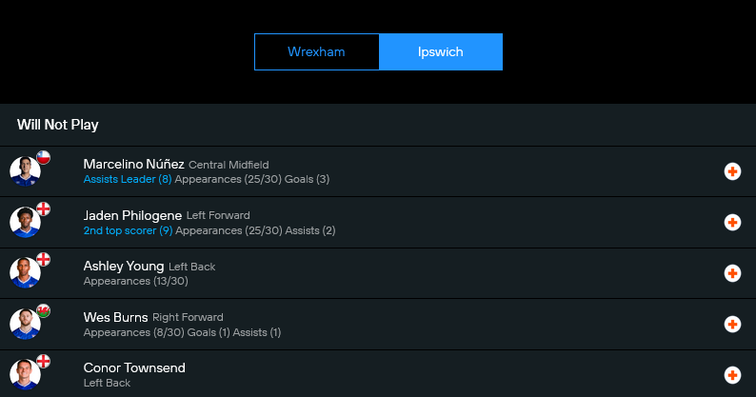This screenshot has height=397, width=756.
Task: Open Jaden Philogene's player photo
Action: click(x=24, y=224)
